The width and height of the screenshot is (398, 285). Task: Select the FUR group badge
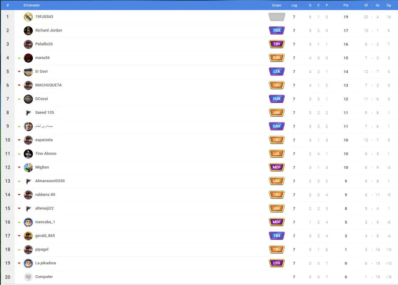point(277,99)
